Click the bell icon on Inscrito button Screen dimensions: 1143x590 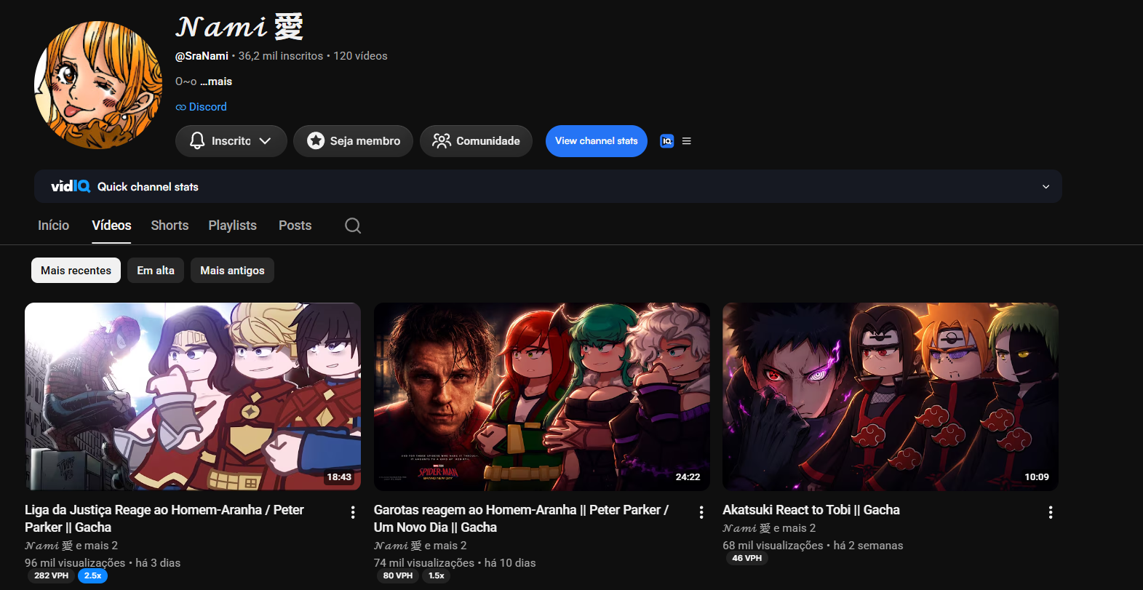197,141
